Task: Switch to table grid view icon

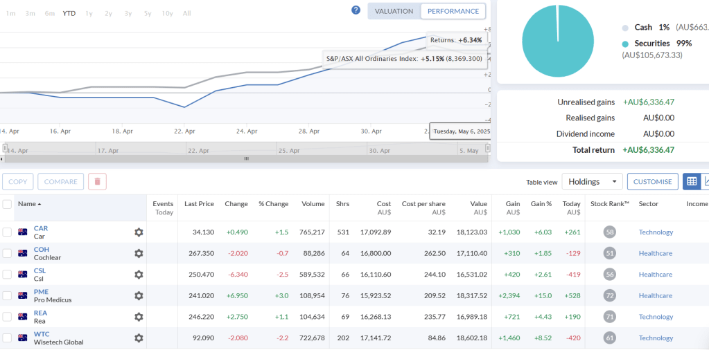Action: pyautogui.click(x=691, y=181)
